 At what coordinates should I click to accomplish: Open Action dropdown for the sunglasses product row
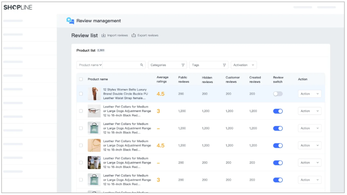point(310,111)
